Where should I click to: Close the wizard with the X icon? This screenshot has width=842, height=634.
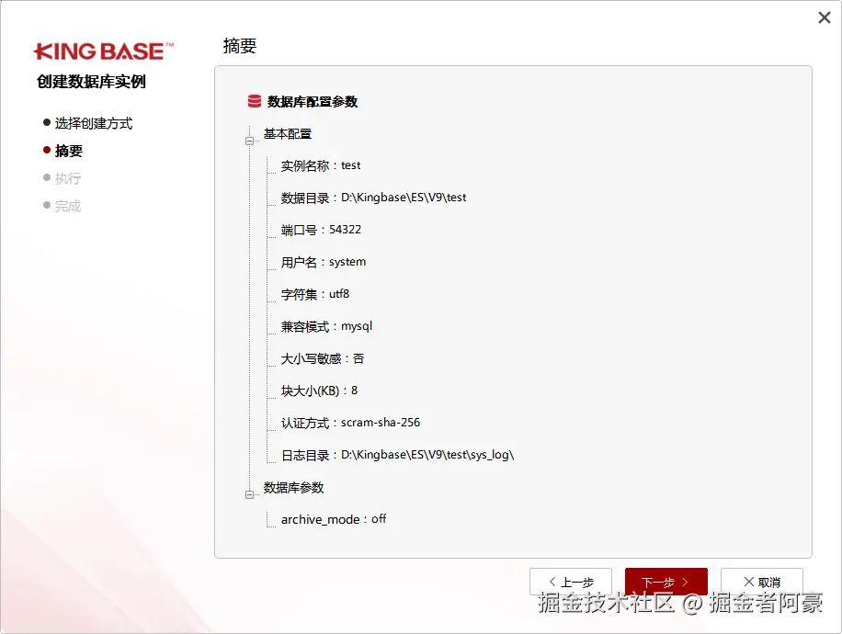[x=825, y=17]
